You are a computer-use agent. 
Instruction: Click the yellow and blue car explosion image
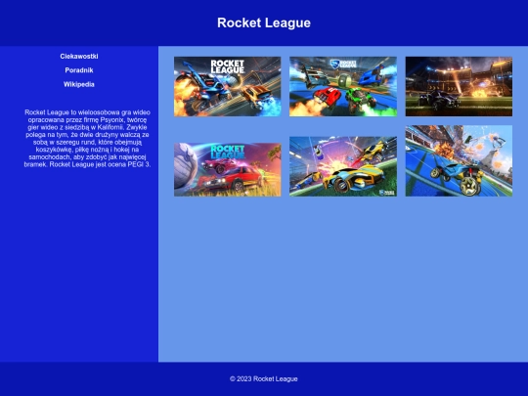pos(343,166)
